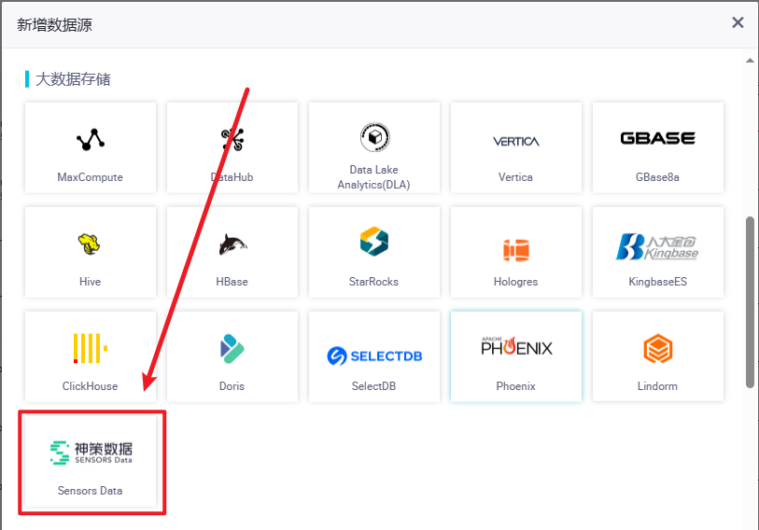The image size is (759, 530).
Task: Choose the ClickHouse data source
Action: [x=91, y=356]
